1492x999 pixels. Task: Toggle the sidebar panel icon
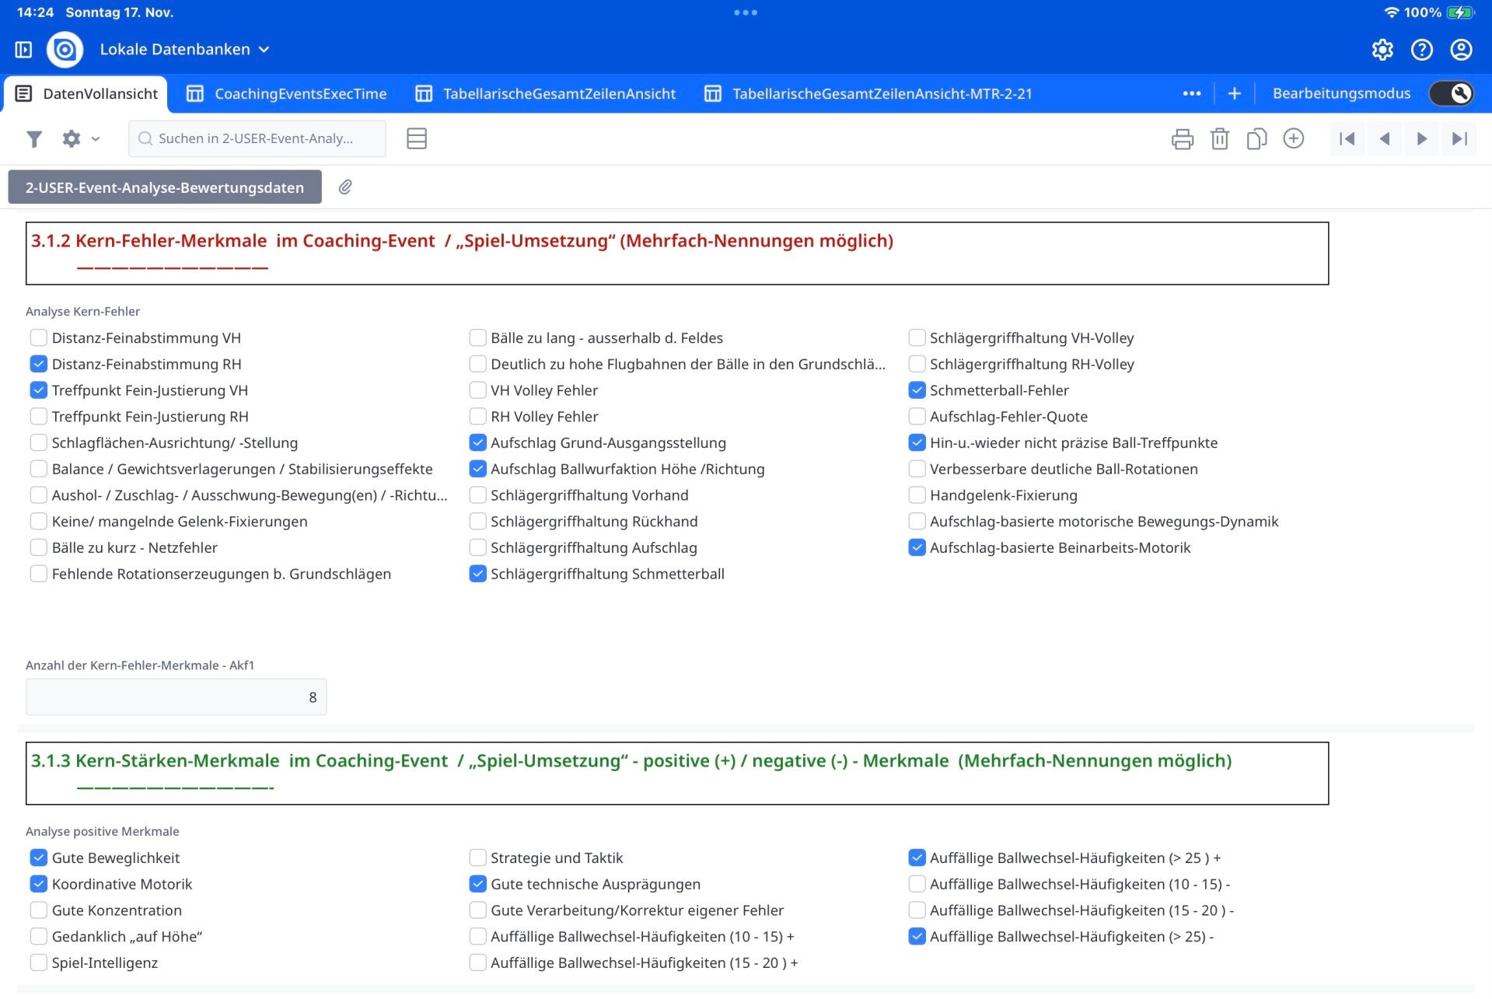tap(23, 50)
